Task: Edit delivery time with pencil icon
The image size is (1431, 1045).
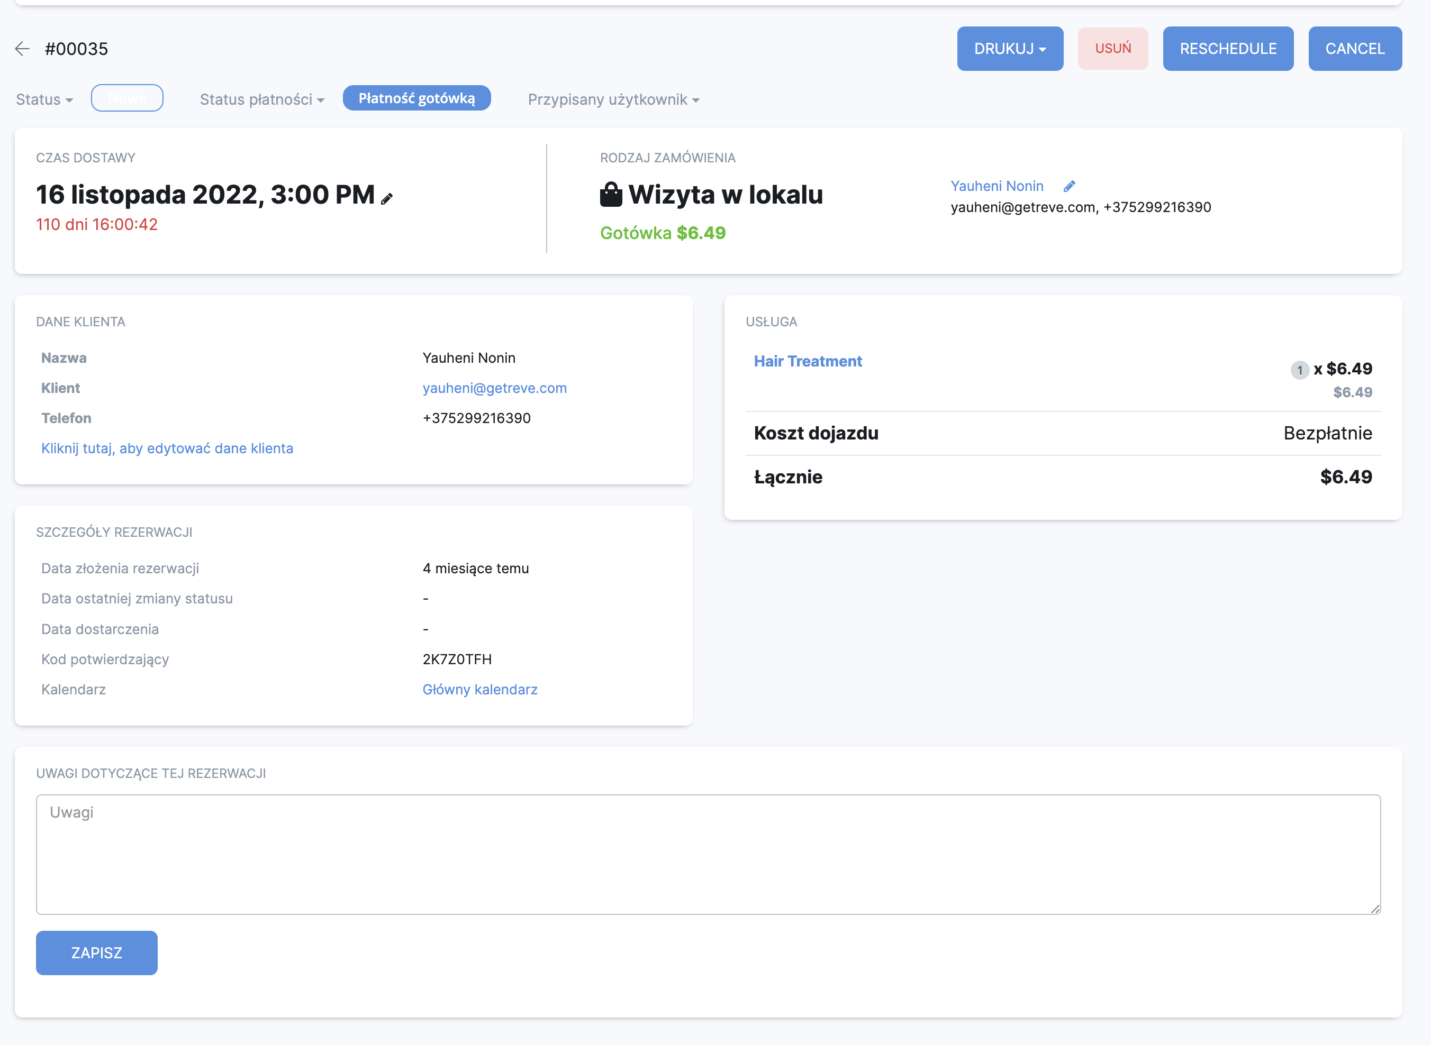Action: pos(387,199)
